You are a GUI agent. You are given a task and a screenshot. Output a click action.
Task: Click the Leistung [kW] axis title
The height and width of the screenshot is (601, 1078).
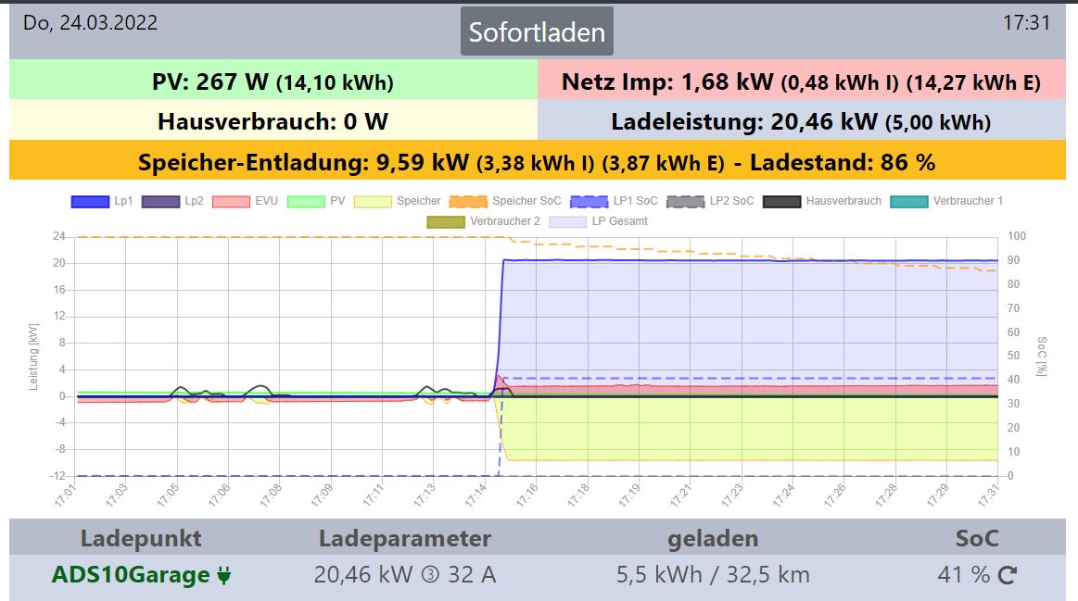(x=33, y=357)
